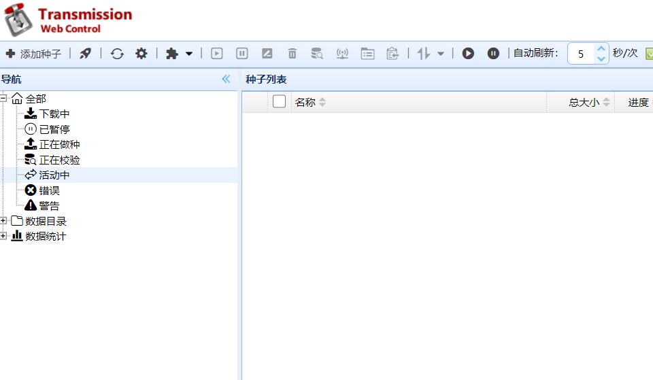This screenshot has height=380, width=653.
Task: Click the rocket speed-limit icon
Action: pos(85,54)
